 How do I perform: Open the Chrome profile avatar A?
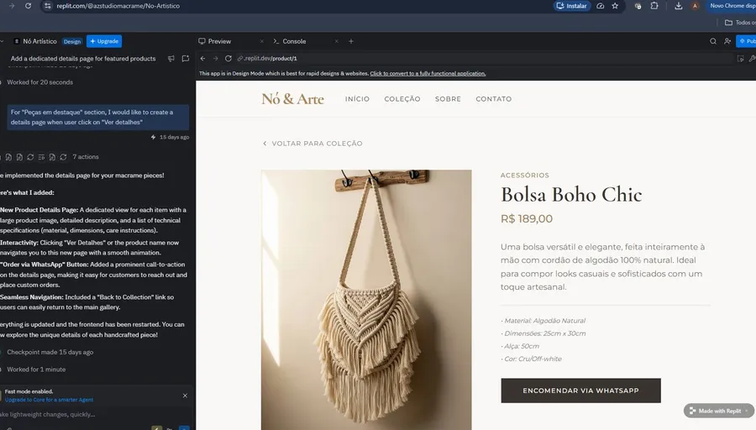[x=695, y=6]
